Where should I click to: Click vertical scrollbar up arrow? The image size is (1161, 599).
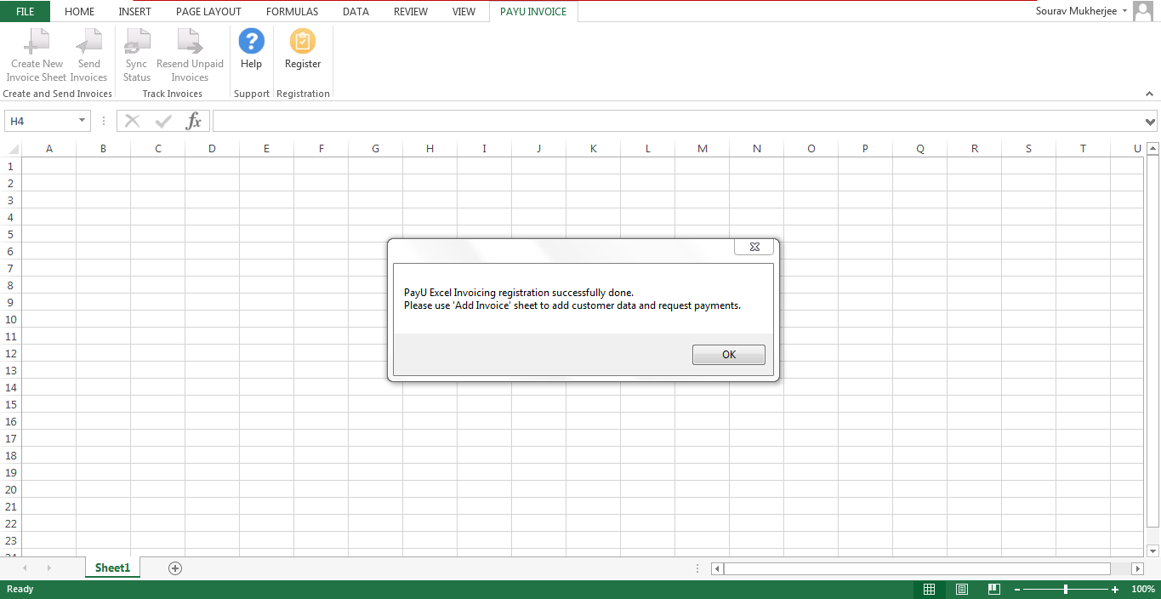pos(1152,150)
